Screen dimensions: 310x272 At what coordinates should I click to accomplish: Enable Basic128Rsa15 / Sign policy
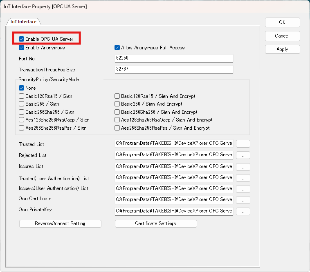point(22,96)
